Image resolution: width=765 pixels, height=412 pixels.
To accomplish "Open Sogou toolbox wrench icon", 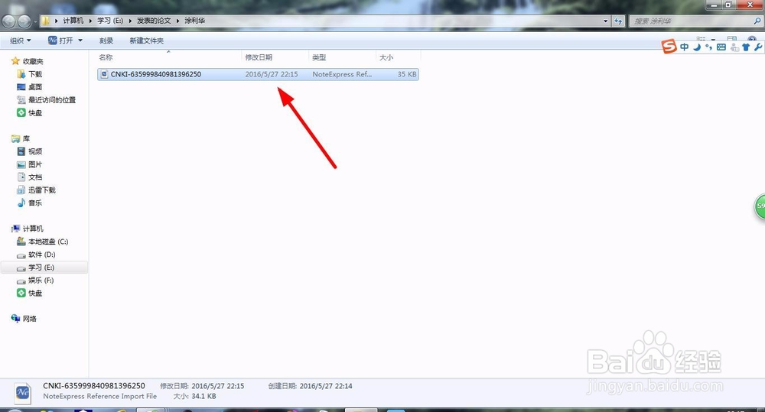I will pyautogui.click(x=757, y=47).
